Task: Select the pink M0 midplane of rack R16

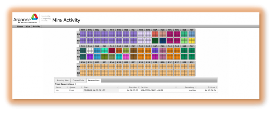Action: [x=126, y=57]
